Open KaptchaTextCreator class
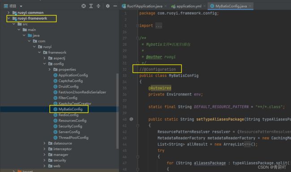Image resolution: width=291 pixels, height=172 pixels. (x=75, y=103)
